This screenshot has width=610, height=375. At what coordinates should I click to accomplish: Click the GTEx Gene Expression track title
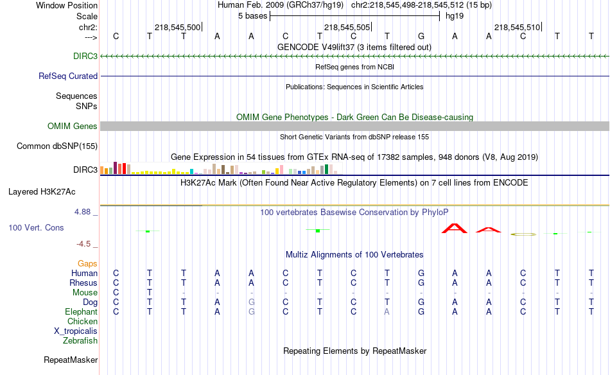tap(354, 157)
